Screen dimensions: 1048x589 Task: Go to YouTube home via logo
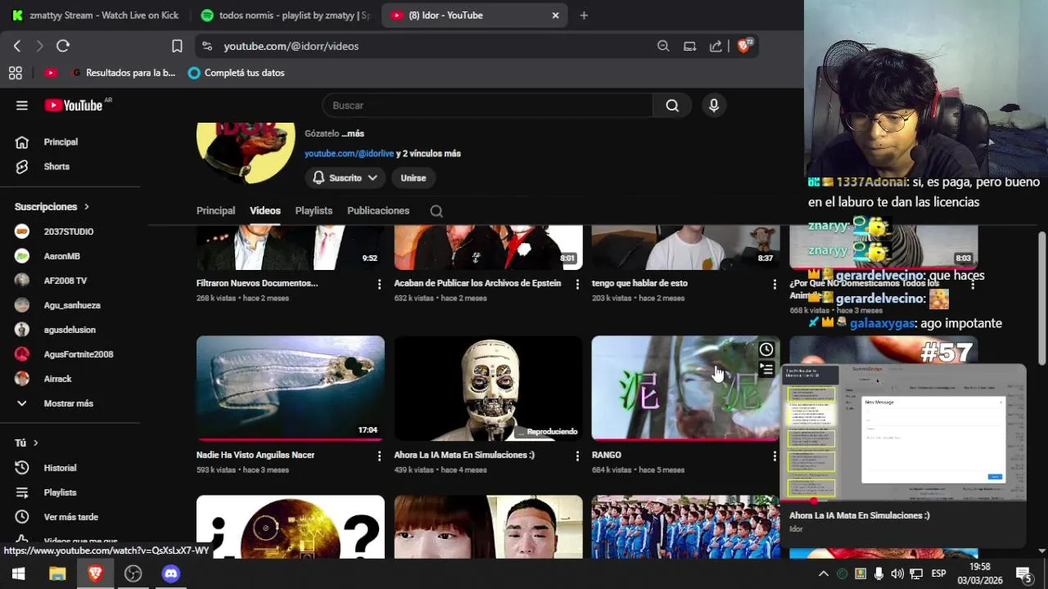74,105
